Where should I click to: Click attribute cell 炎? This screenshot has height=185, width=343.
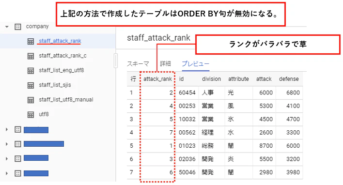pos(231,159)
